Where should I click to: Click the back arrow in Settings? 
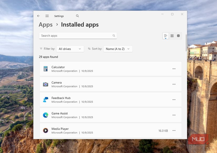(x=38, y=16)
